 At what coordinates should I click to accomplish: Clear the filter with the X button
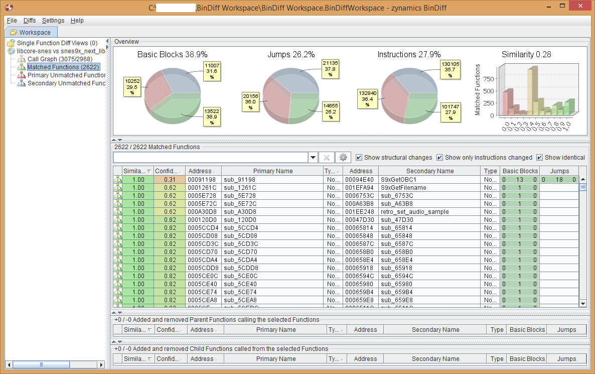326,157
